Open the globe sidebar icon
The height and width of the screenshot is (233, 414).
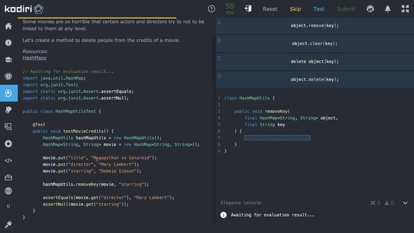click(x=8, y=191)
